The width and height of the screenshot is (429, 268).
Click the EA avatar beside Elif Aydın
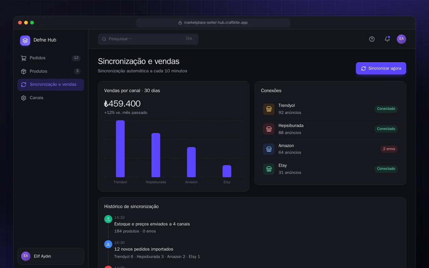click(x=26, y=256)
